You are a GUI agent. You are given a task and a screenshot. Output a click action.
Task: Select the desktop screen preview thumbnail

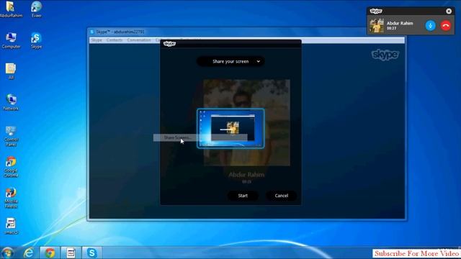point(230,128)
